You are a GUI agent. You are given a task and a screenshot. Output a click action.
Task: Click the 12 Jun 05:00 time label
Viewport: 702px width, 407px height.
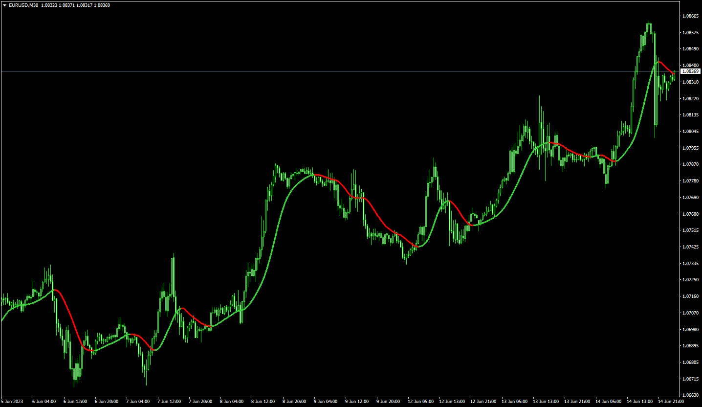point(420,402)
